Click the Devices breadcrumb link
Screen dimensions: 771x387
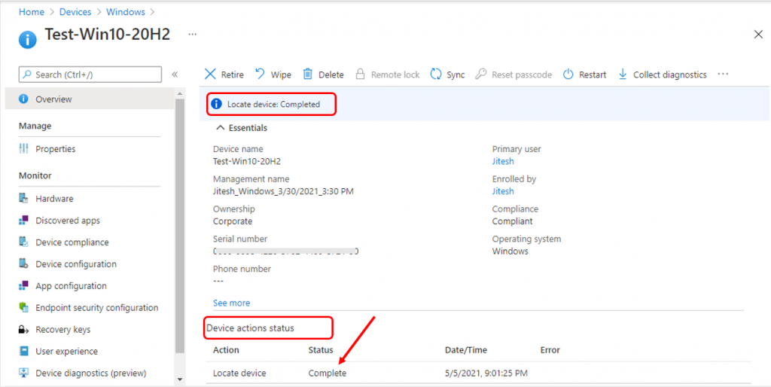(75, 11)
